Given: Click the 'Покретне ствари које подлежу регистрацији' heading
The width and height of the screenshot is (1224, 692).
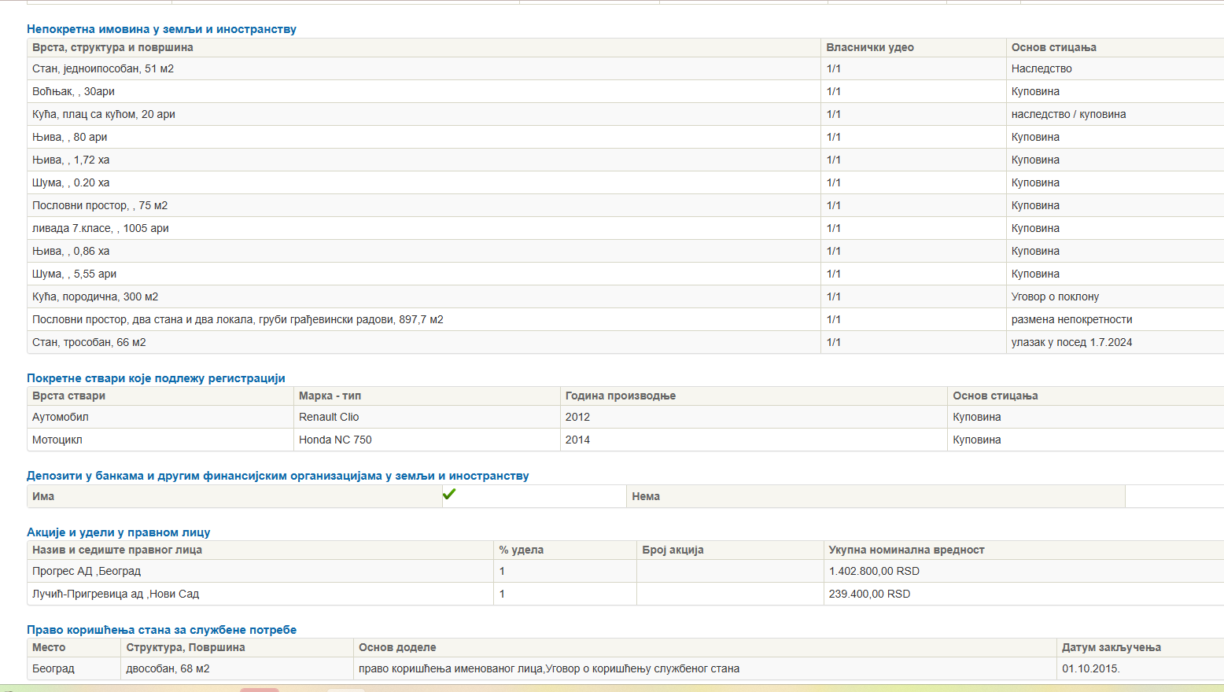Looking at the screenshot, I should (156, 378).
